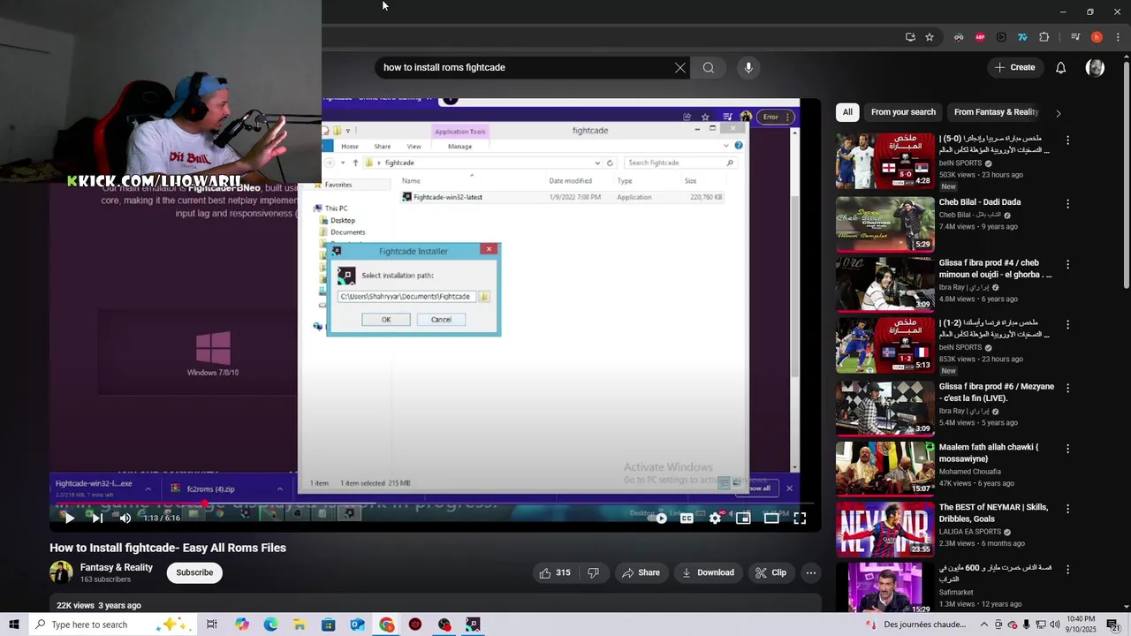Open Cheb Bilal - Dadi Dada thumbnail
This screenshot has width=1131, height=636.
pos(884,223)
